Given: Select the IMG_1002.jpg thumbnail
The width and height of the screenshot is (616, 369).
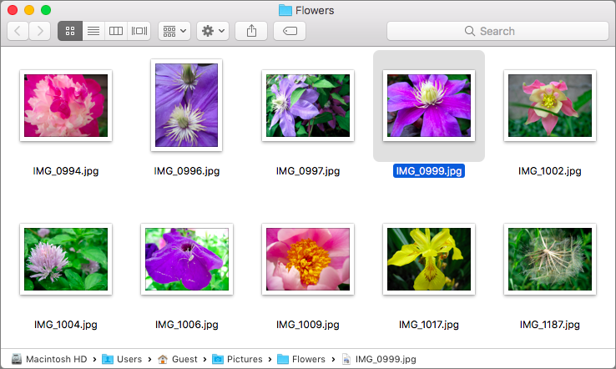Looking at the screenshot, I should tap(550, 106).
